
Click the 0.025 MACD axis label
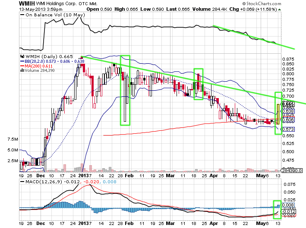coord(290,200)
